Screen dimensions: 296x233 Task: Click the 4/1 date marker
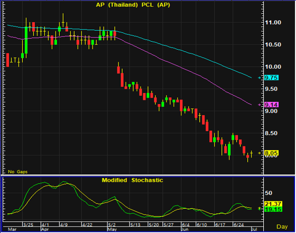tap(45, 225)
